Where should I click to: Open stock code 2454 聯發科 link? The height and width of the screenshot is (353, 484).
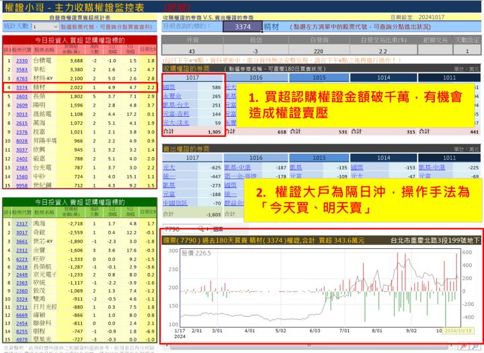coord(22,323)
